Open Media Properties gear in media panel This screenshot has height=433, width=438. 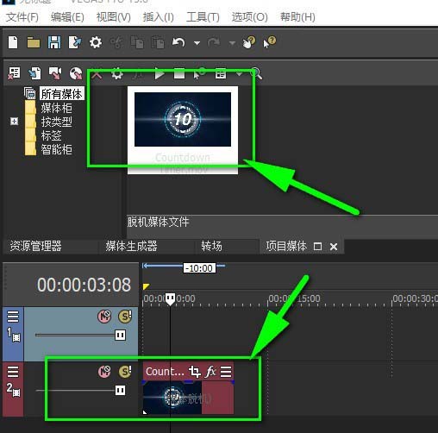point(117,73)
